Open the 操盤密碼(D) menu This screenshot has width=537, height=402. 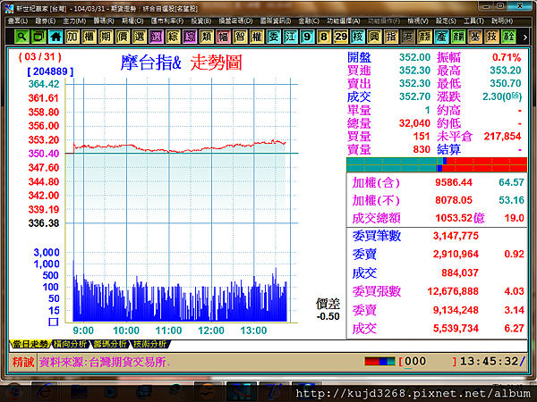click(x=235, y=21)
